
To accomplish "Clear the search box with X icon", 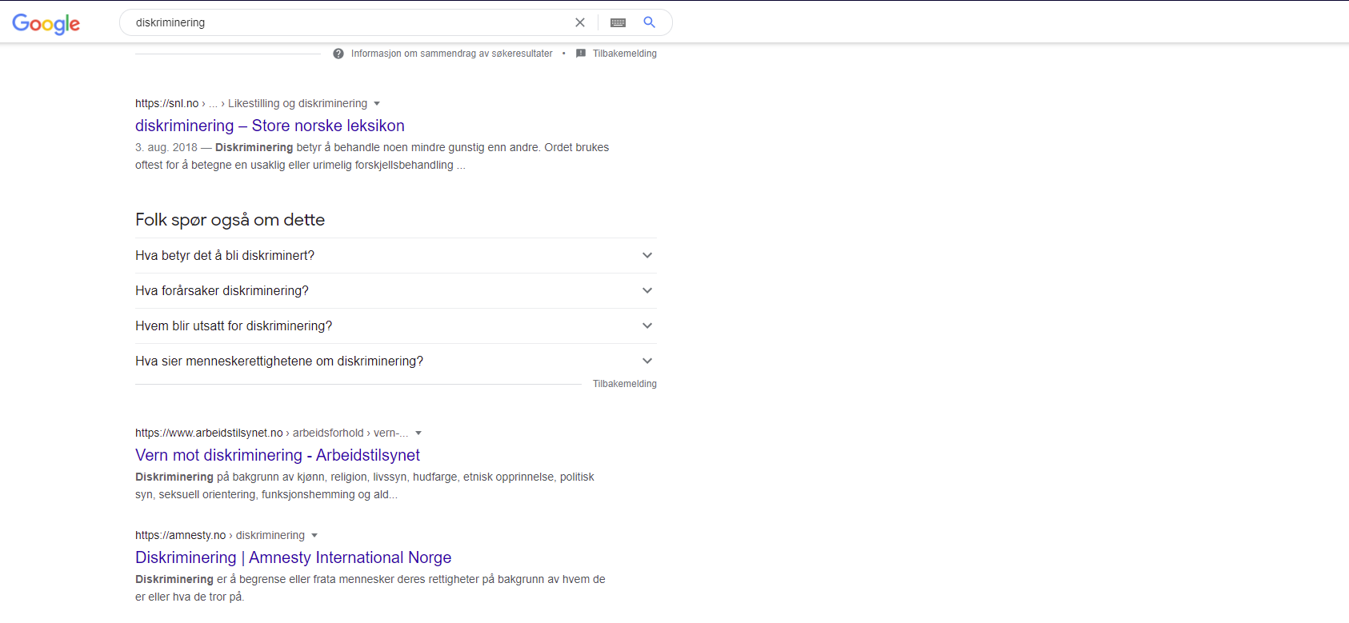I will click(x=580, y=22).
